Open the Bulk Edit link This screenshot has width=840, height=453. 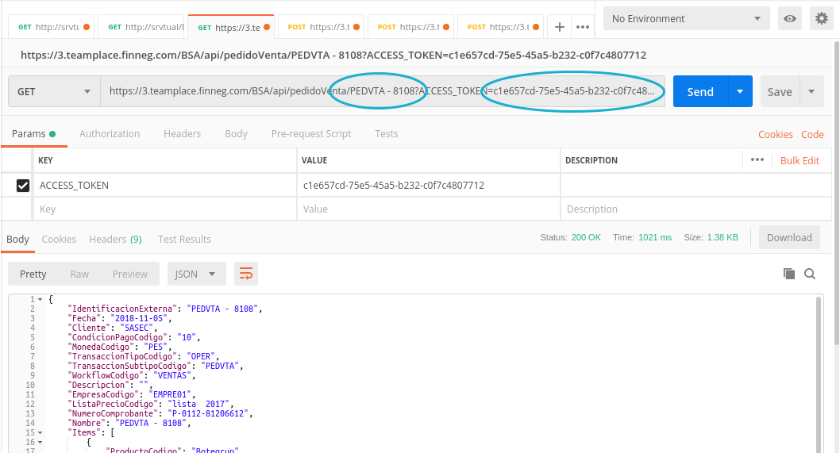pos(800,160)
